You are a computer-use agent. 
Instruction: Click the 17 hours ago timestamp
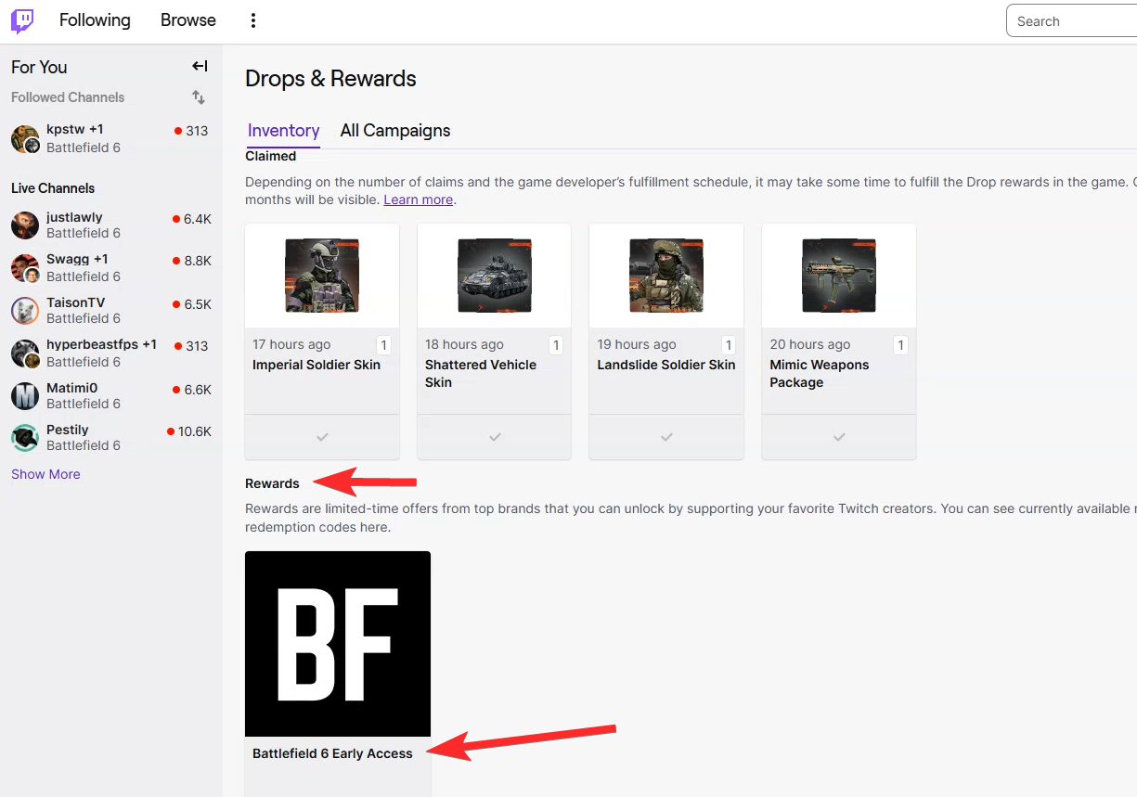291,344
